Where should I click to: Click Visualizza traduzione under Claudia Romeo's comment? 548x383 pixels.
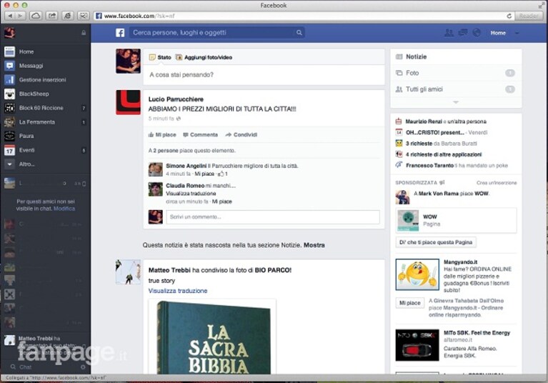click(191, 194)
